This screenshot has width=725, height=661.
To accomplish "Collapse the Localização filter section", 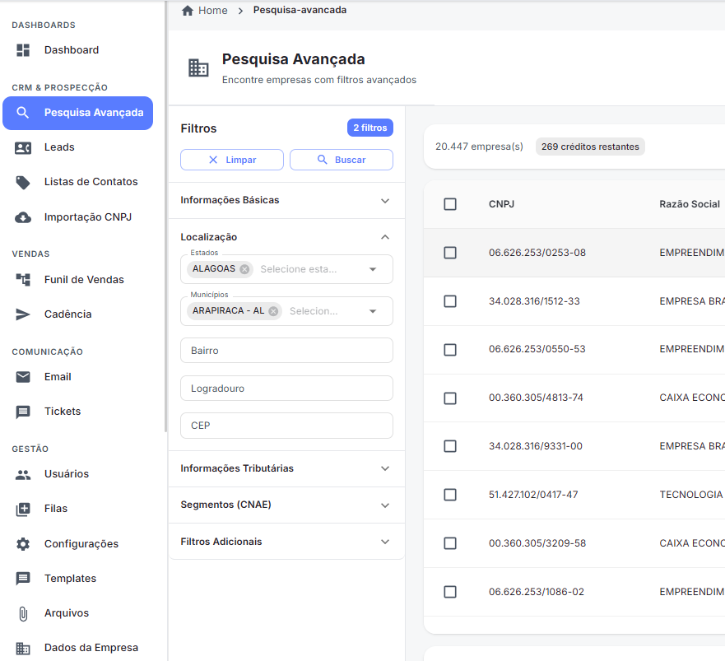I will coord(384,236).
